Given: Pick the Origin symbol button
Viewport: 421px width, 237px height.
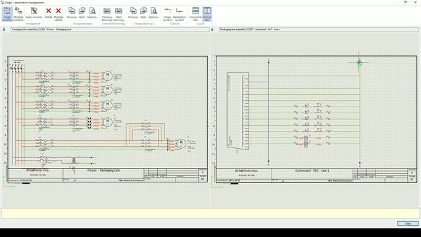Looking at the screenshot, I should 167,14.
